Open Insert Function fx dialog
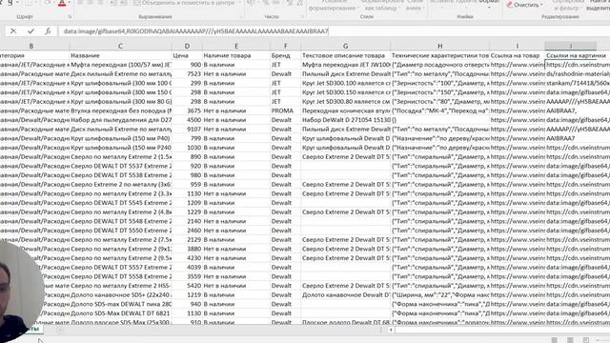 pos(48,31)
